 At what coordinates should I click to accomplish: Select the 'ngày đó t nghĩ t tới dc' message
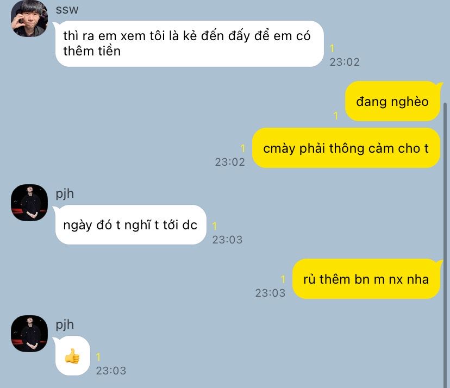(x=130, y=225)
